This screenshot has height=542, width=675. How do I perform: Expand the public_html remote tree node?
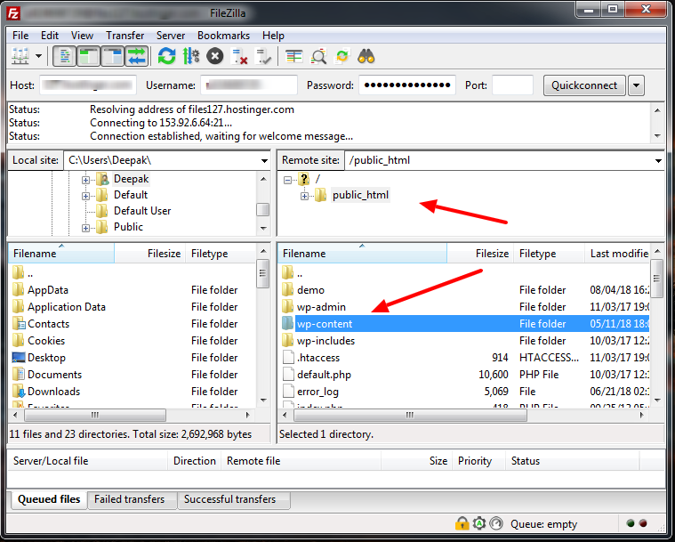click(x=304, y=196)
